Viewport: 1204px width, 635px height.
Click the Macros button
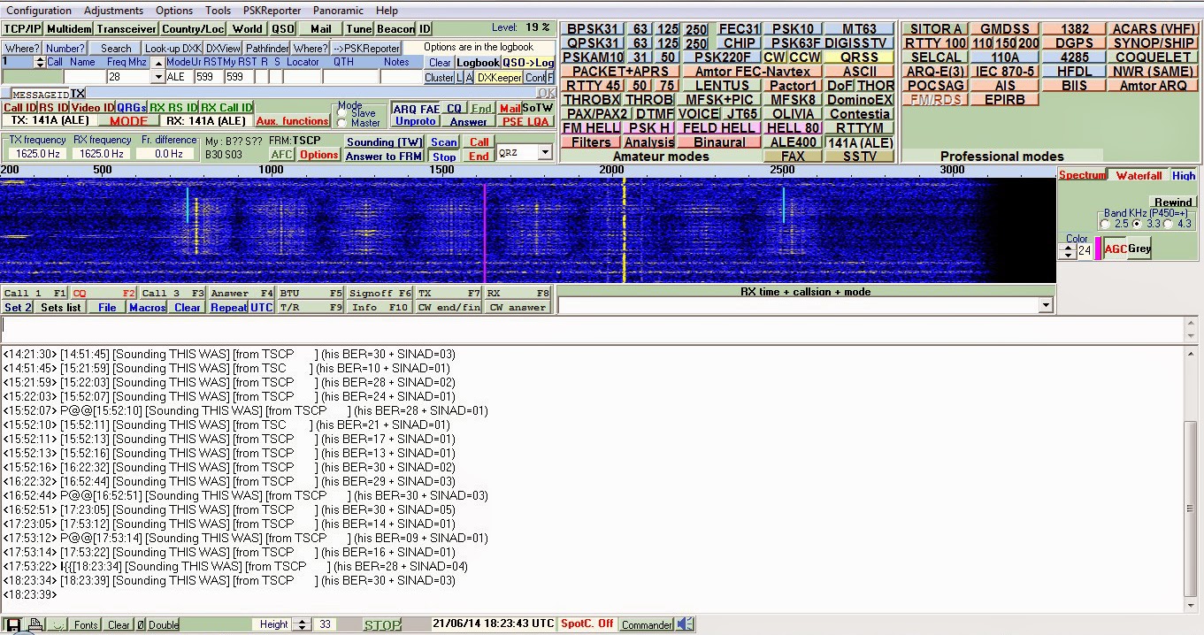coord(147,308)
